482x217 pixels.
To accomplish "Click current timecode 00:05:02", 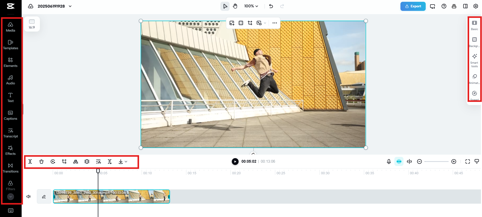I will coord(249,161).
